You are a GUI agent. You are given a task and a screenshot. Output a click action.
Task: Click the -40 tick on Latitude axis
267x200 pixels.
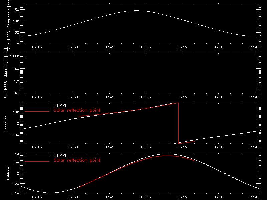coord(16,193)
